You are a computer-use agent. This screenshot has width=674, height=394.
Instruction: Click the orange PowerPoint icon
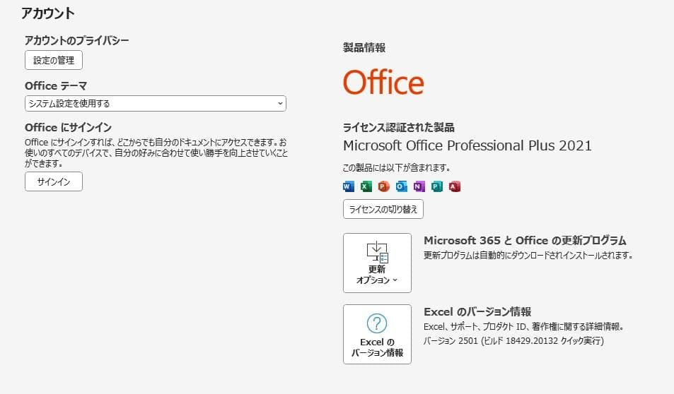pos(383,186)
